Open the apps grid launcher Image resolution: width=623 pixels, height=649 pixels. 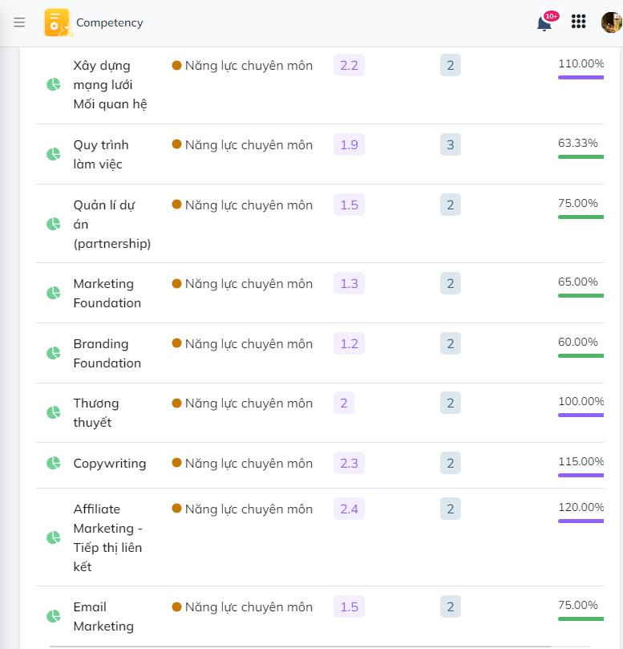[x=579, y=22]
